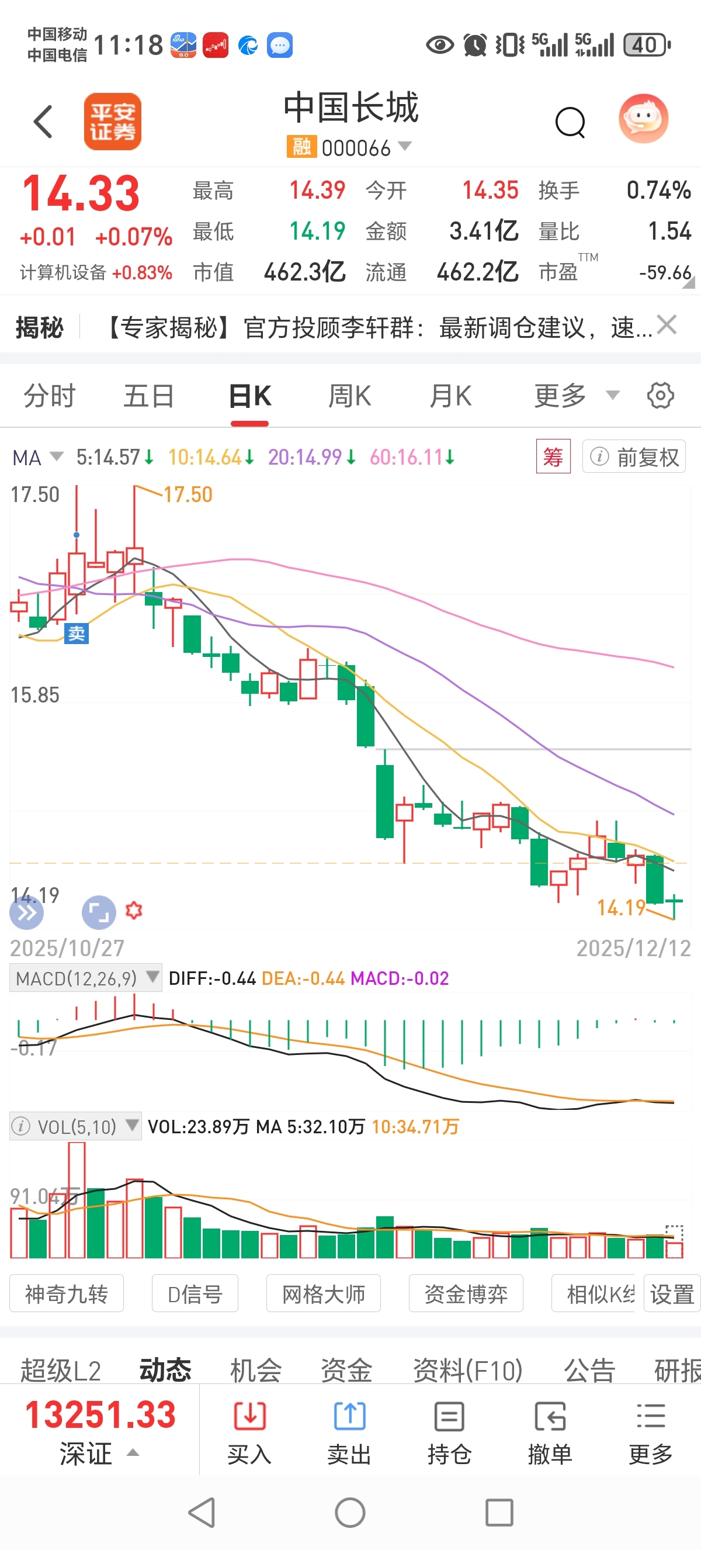Select the 日K chart tab

tap(250, 396)
